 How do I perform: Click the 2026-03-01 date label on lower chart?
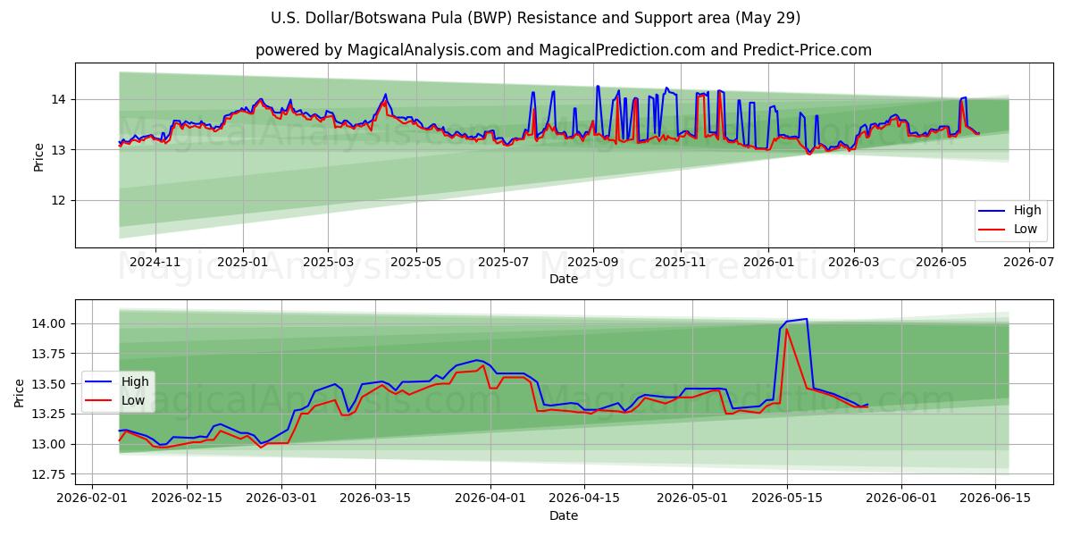point(281,499)
